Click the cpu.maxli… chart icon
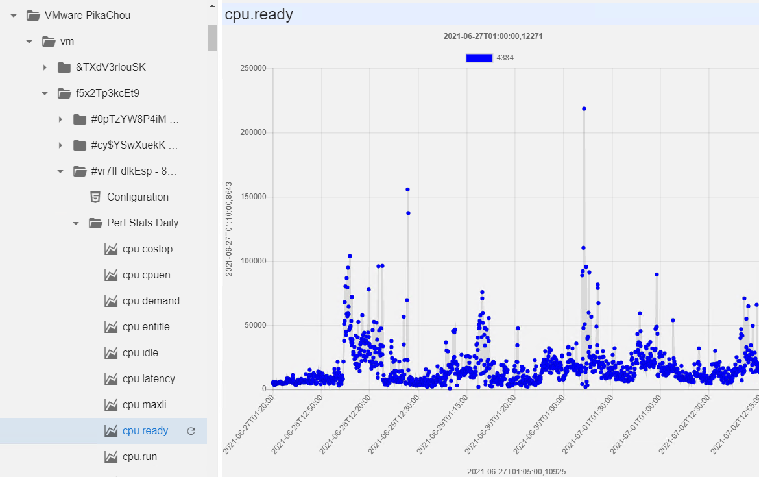 click(x=111, y=405)
